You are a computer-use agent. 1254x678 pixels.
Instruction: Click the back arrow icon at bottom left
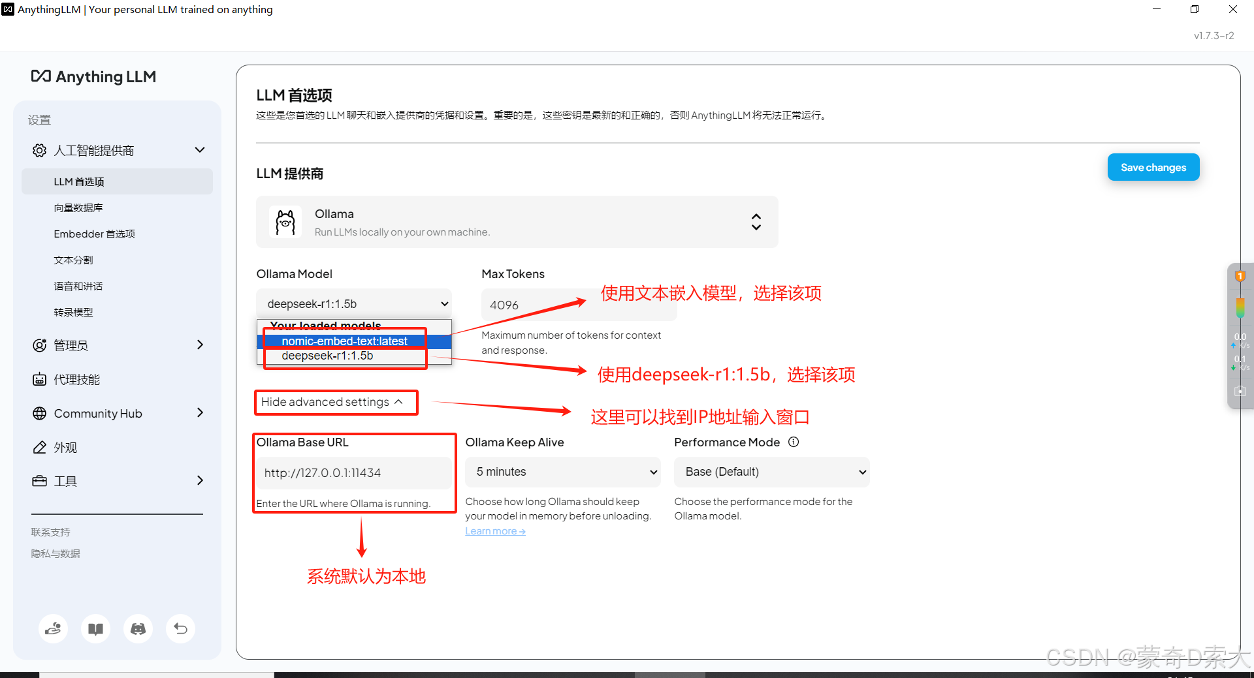point(180,628)
